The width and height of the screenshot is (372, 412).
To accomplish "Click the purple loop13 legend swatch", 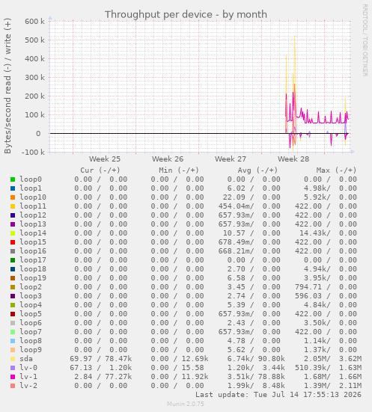I will (x=13, y=224).
